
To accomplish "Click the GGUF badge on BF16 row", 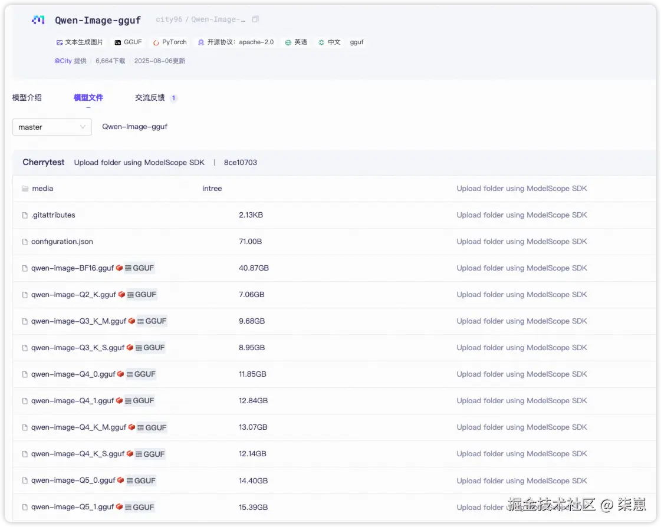I will click(140, 268).
